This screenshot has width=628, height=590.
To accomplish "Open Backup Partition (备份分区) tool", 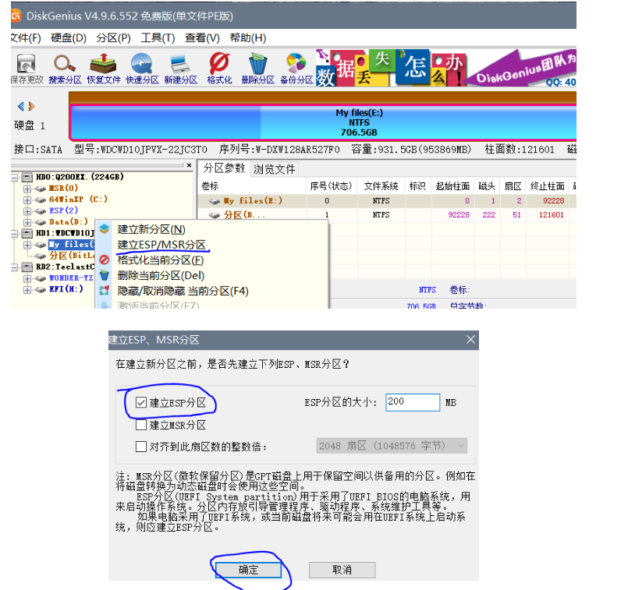I will [x=296, y=68].
